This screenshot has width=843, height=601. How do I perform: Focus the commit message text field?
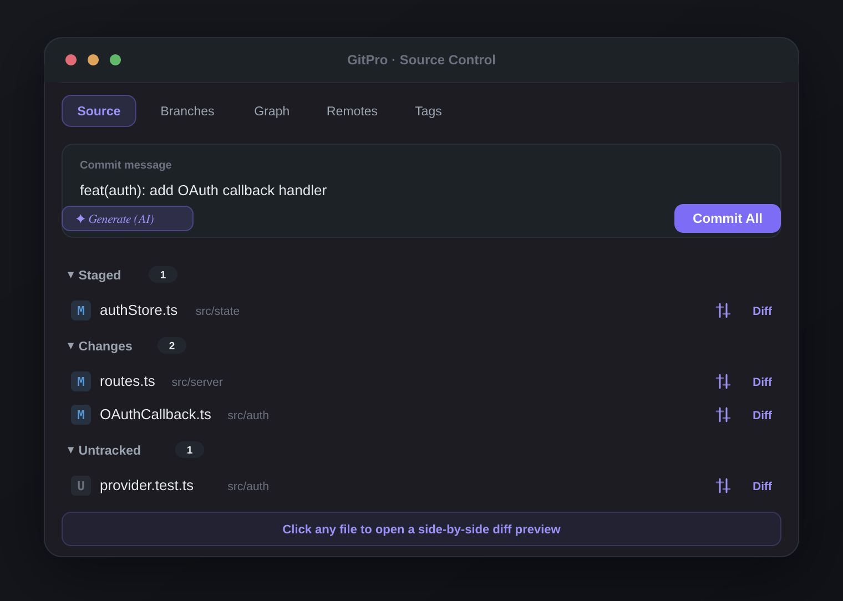pos(421,190)
